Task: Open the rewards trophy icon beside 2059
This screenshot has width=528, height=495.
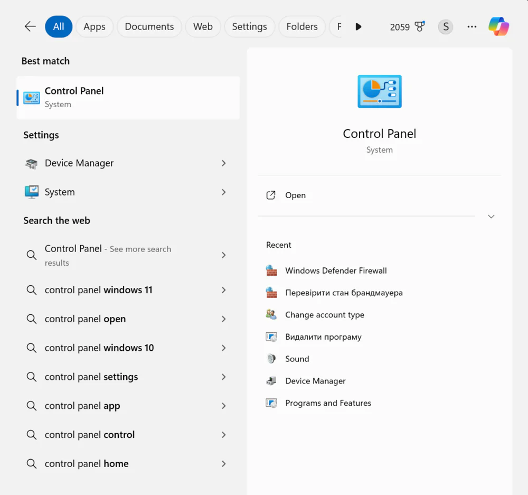Action: coord(420,26)
